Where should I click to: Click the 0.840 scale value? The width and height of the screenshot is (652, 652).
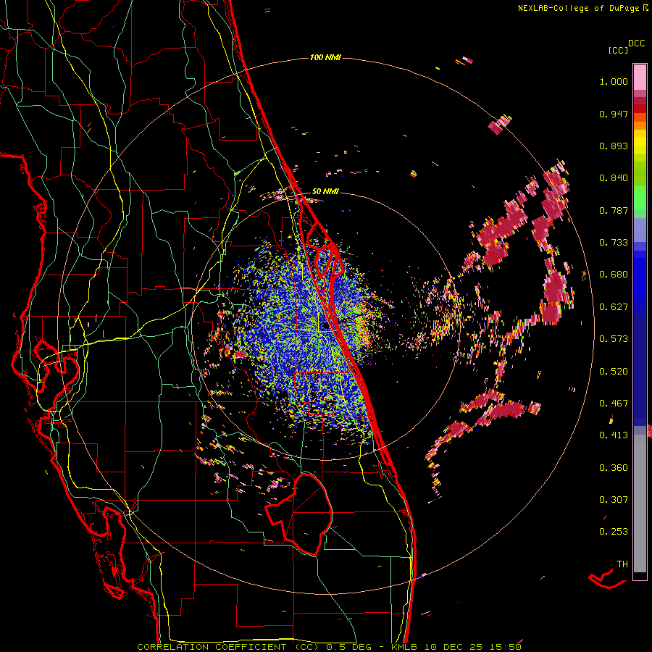[x=614, y=178]
